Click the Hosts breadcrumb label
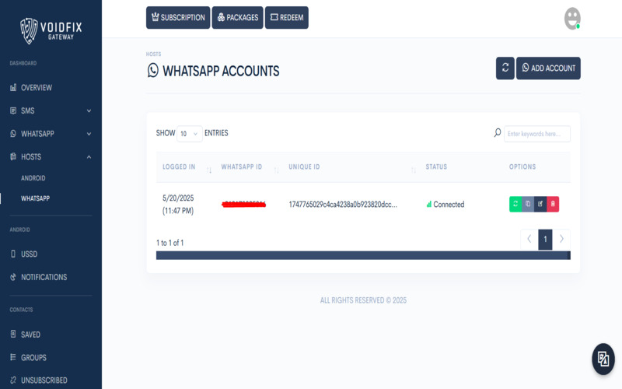Viewport: 622px width, 389px height. pyautogui.click(x=153, y=54)
